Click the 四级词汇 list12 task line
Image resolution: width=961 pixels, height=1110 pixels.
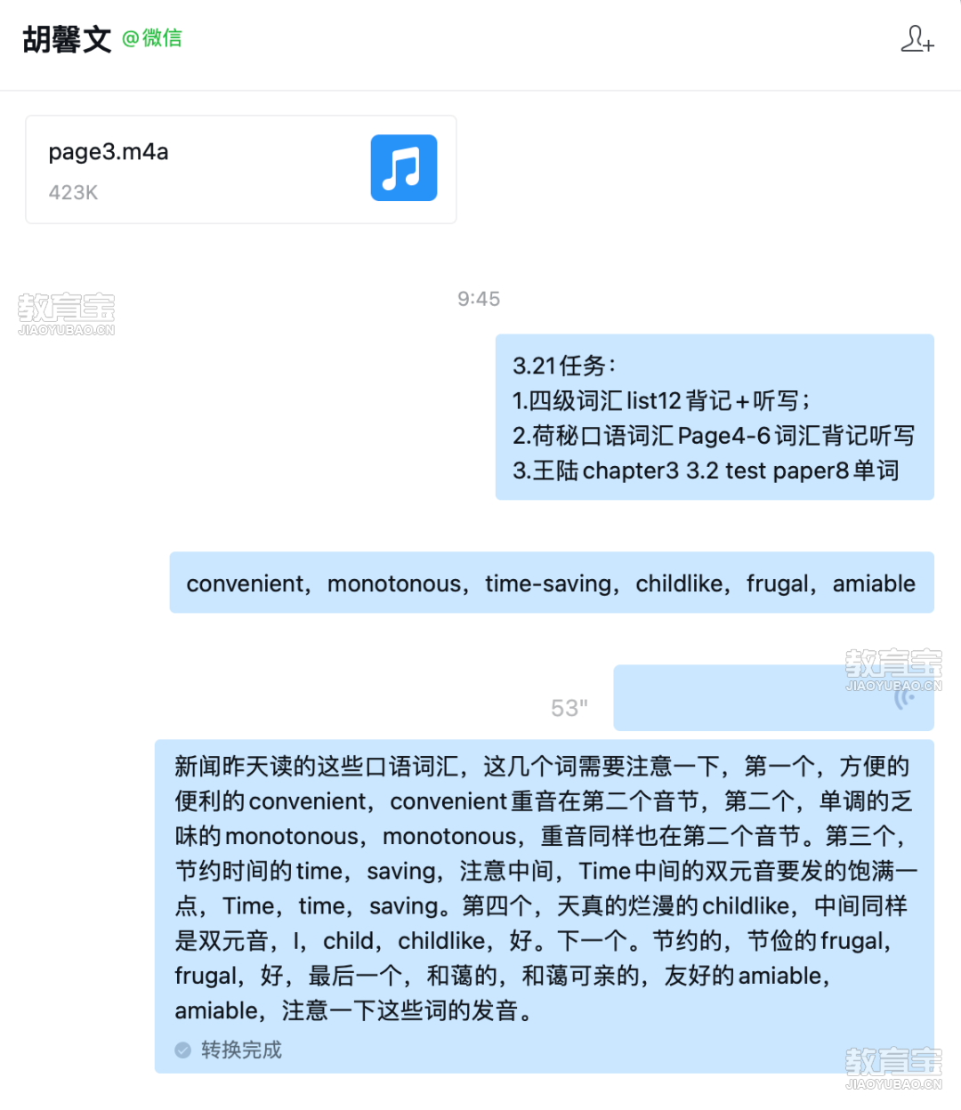pos(661,400)
